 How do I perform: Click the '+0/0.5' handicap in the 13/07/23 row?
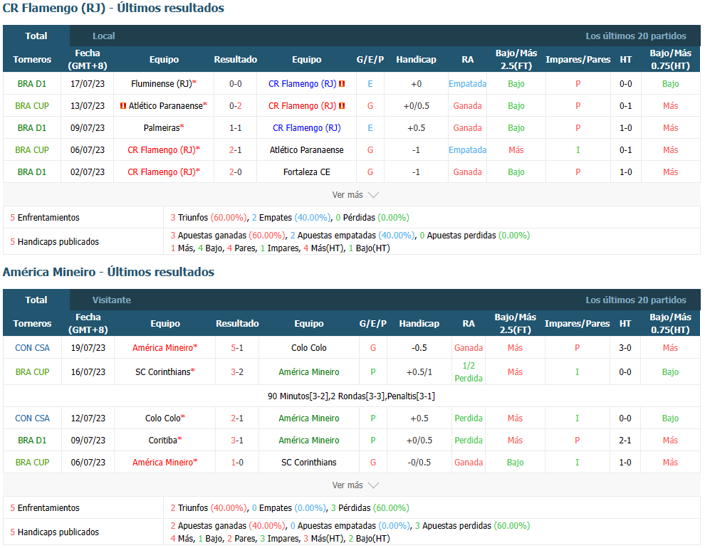pyautogui.click(x=417, y=105)
